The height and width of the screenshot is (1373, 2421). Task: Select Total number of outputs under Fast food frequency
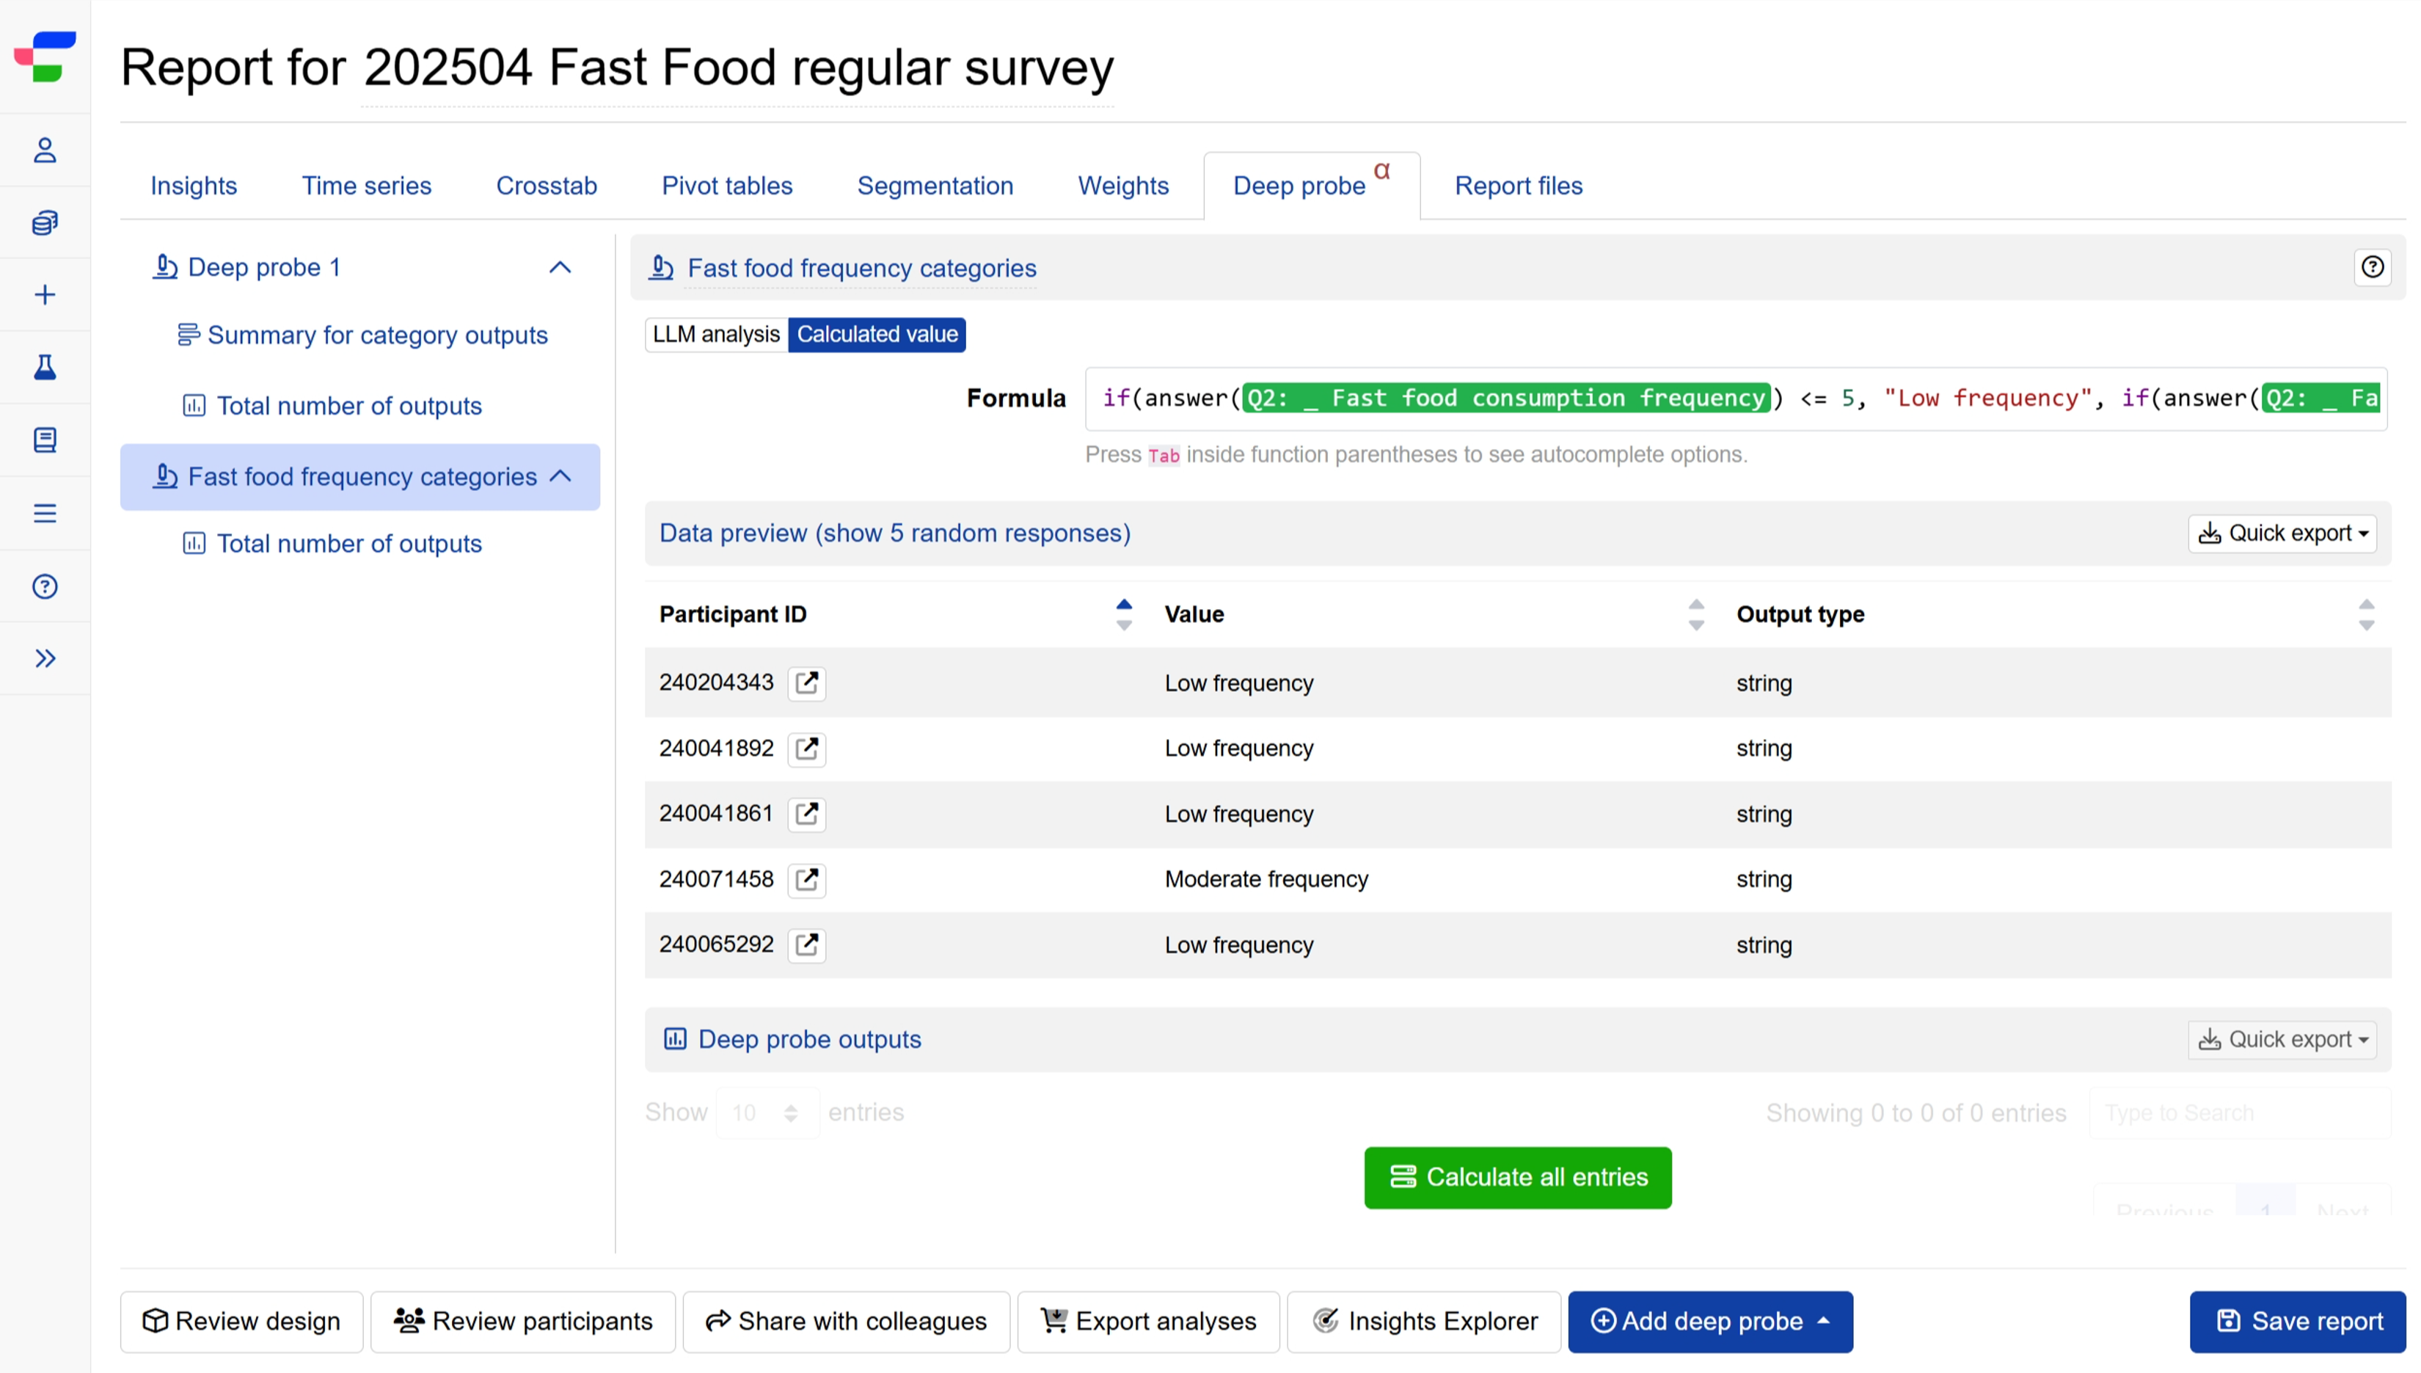point(332,543)
